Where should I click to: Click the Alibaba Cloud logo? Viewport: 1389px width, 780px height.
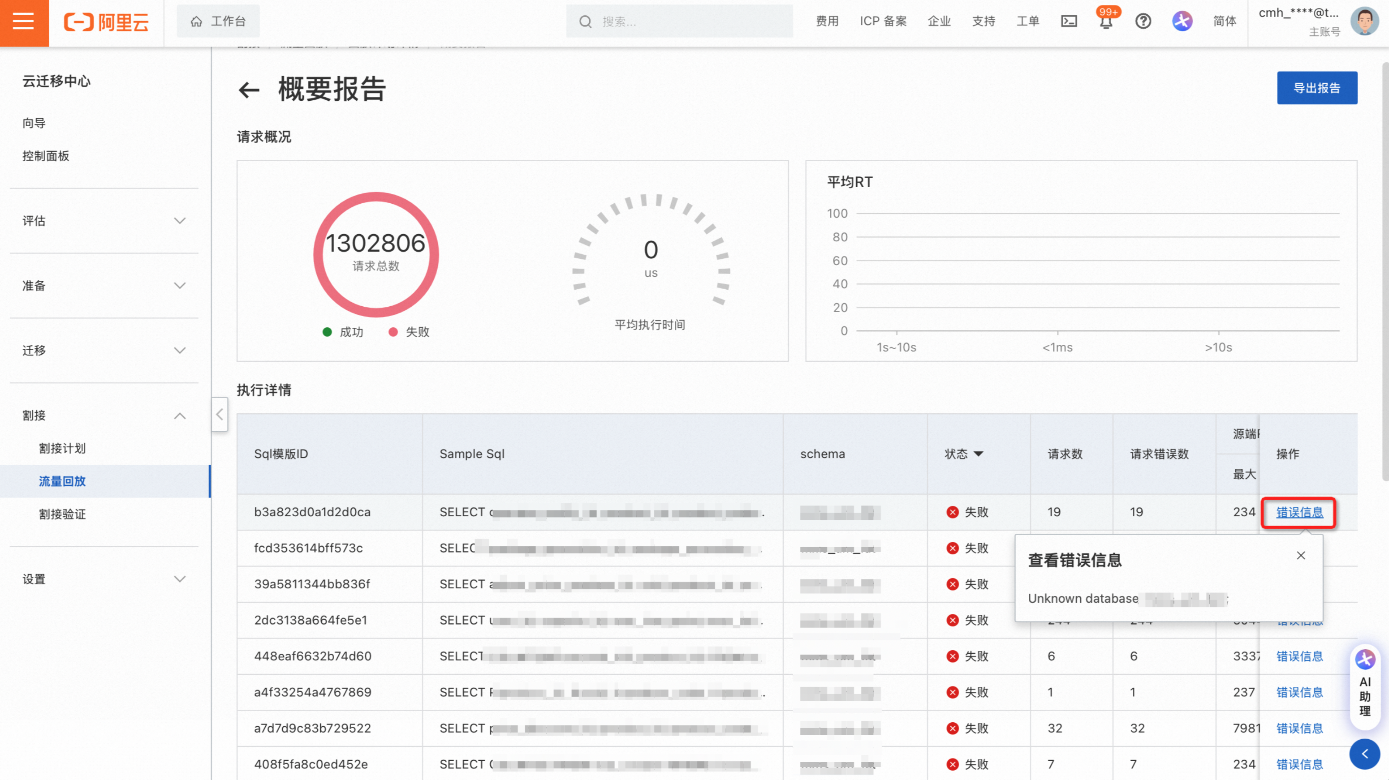click(106, 22)
